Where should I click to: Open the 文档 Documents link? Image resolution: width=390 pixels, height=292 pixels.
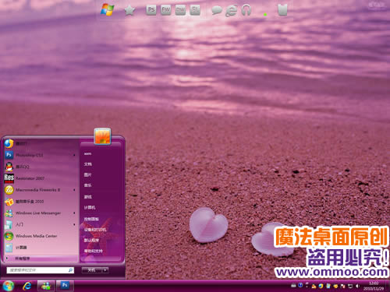pyautogui.click(x=88, y=164)
